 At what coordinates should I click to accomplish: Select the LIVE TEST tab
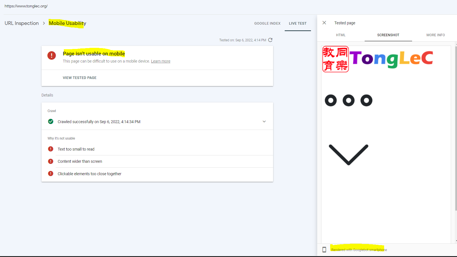(298, 23)
